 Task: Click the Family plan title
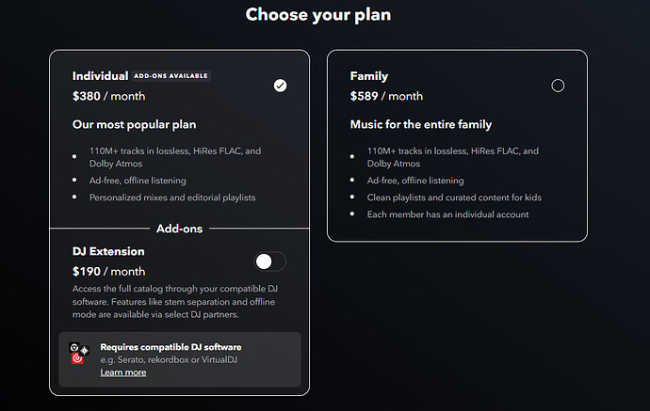pos(369,75)
